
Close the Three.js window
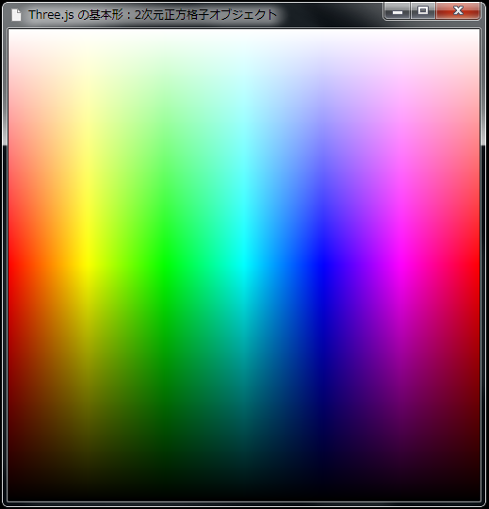pos(458,10)
